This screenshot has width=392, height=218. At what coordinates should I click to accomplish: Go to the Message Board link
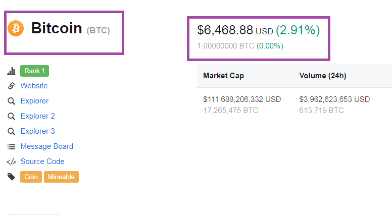[46, 146]
